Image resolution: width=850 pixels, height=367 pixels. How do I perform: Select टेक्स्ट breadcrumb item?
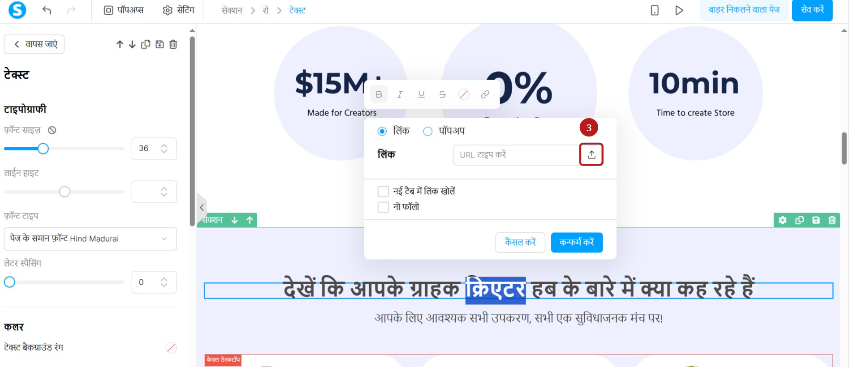297,10
